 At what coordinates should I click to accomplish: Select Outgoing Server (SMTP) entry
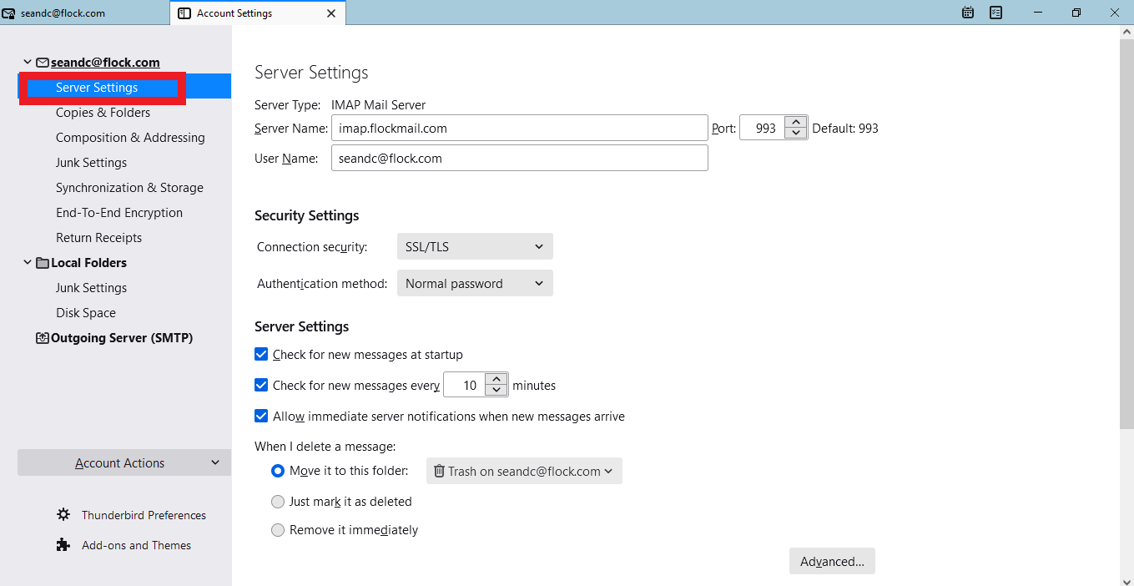tap(122, 338)
